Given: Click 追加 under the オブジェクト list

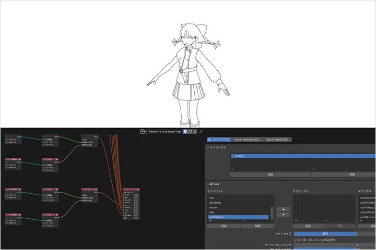Looking at the screenshot, I should pos(309,226).
